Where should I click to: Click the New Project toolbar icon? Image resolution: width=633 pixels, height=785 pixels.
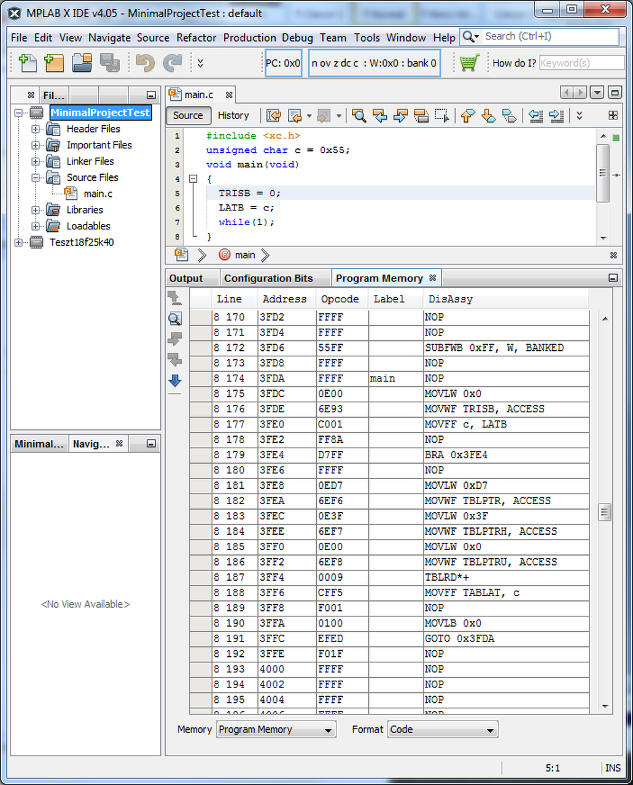click(x=55, y=63)
